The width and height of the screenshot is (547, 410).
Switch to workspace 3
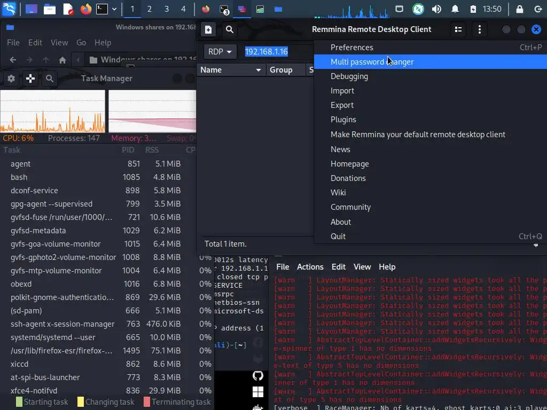tap(167, 9)
